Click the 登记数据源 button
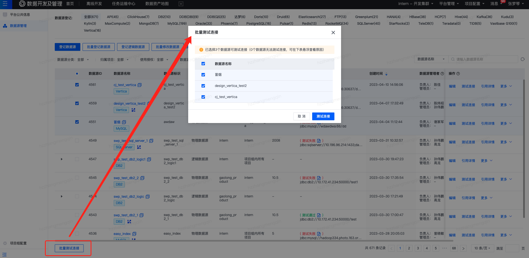The width and height of the screenshot is (529, 258). pos(68,47)
